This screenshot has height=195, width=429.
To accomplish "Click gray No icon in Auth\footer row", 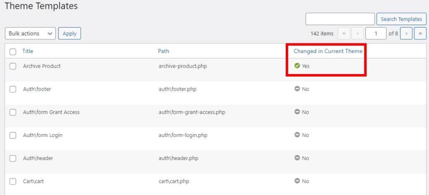I will point(297,89).
